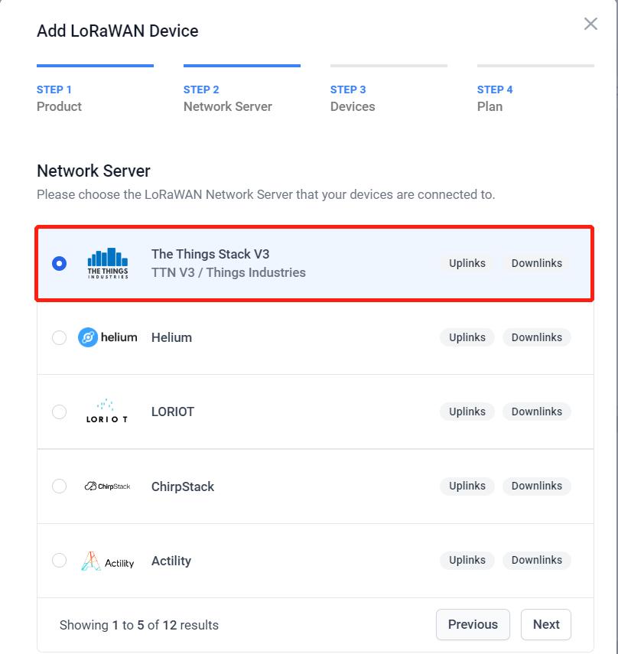Click the LORIOT logo icon
Image resolution: width=618 pixels, height=654 pixels.
pyautogui.click(x=107, y=412)
